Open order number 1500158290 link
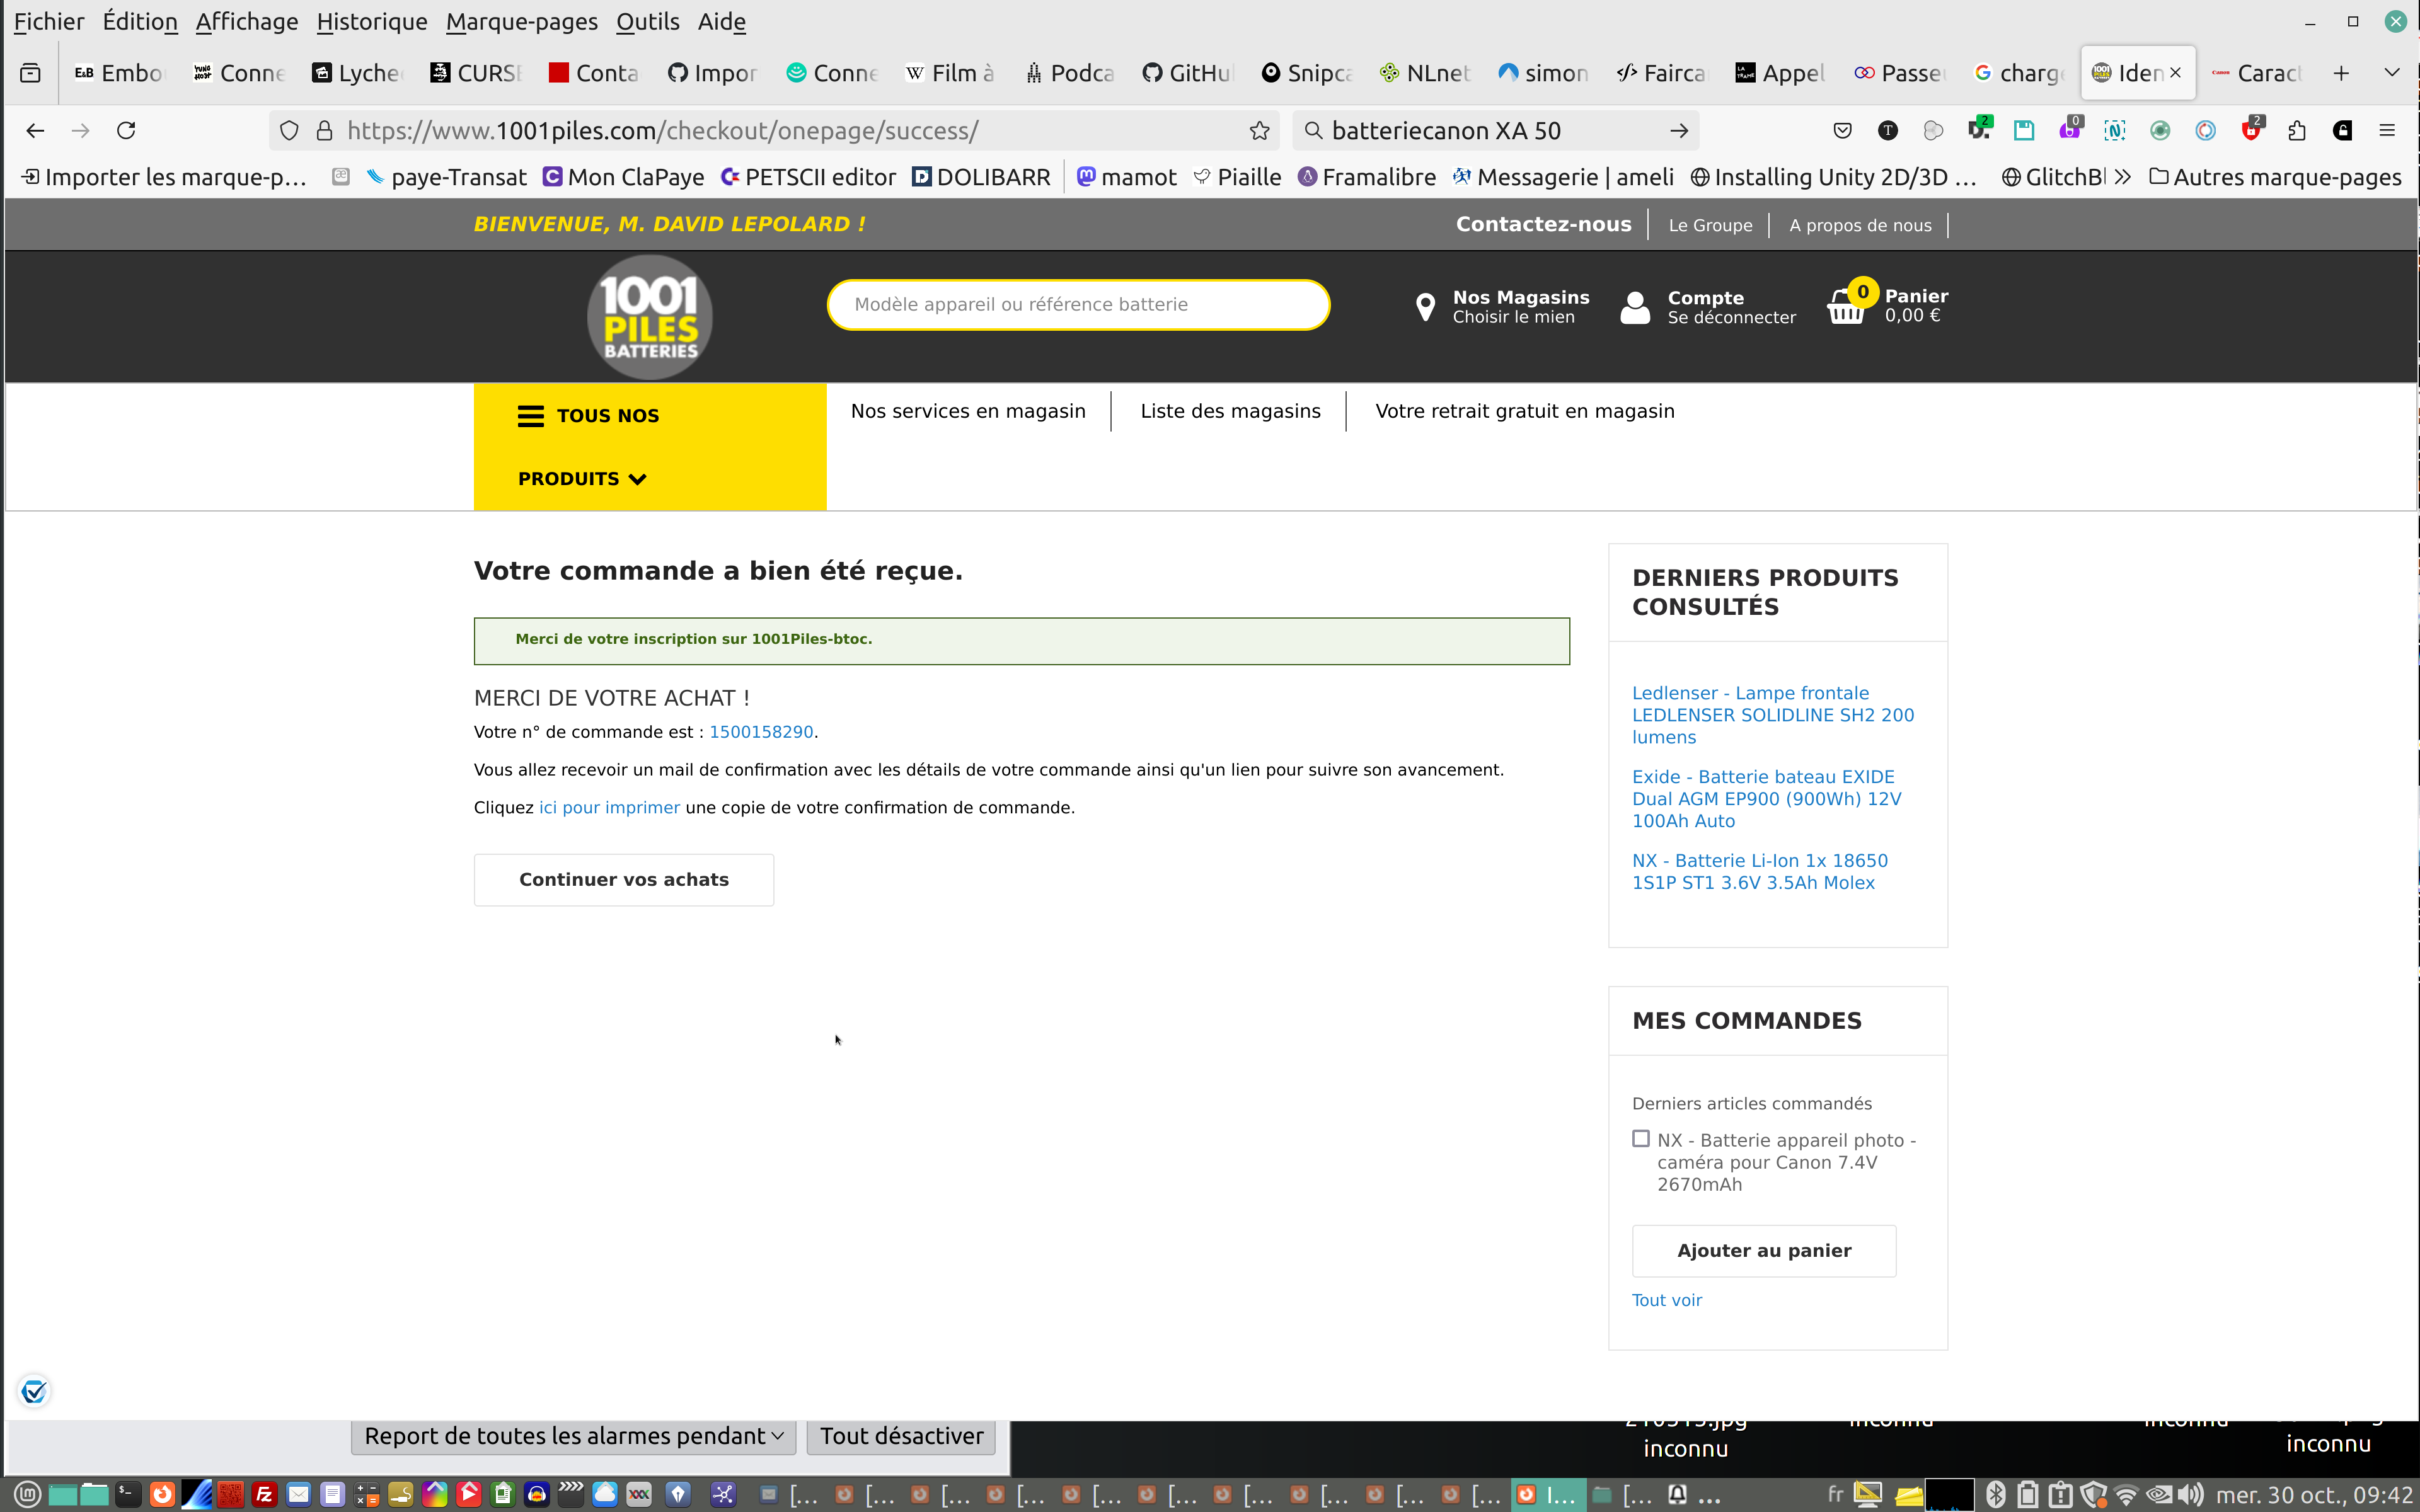 click(761, 732)
